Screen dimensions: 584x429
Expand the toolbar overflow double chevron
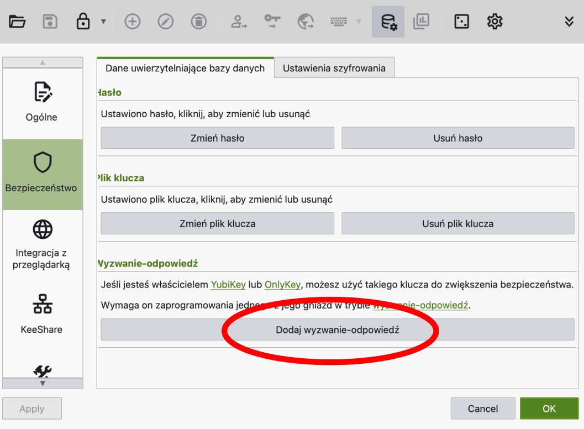(x=569, y=22)
